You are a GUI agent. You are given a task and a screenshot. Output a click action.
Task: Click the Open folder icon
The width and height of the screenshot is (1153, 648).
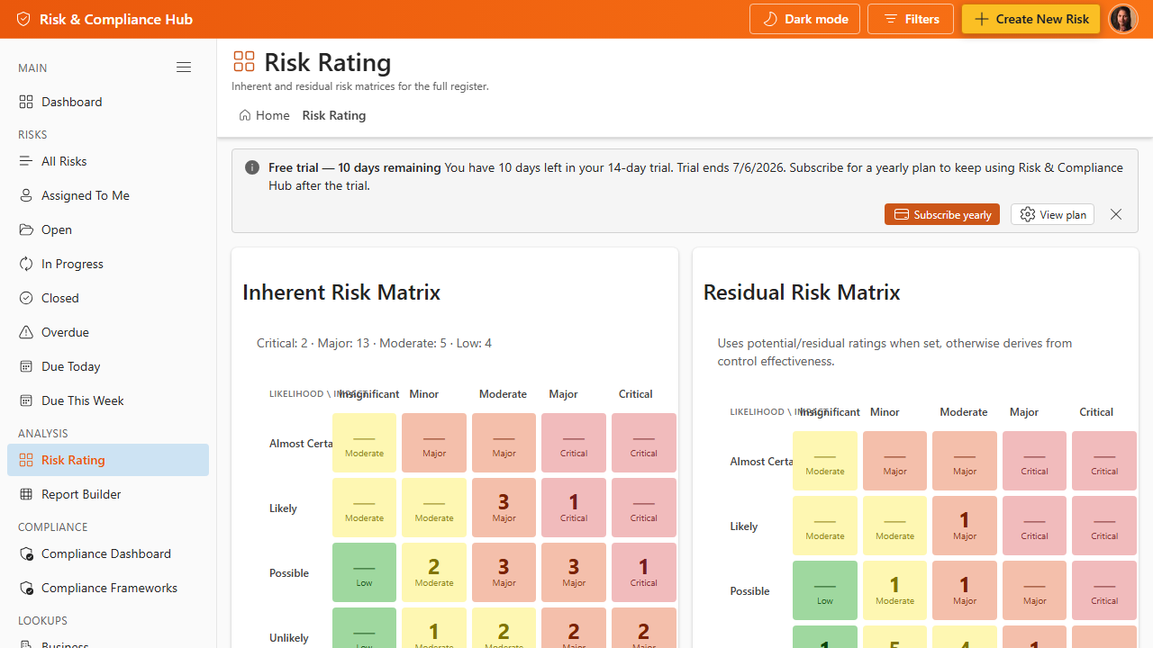coord(26,229)
